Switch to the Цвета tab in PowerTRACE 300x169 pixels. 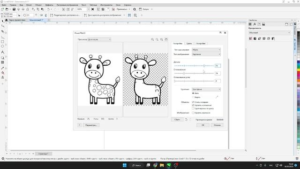(189, 44)
